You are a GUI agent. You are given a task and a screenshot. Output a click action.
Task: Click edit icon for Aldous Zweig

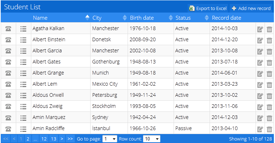[x=260, y=107]
